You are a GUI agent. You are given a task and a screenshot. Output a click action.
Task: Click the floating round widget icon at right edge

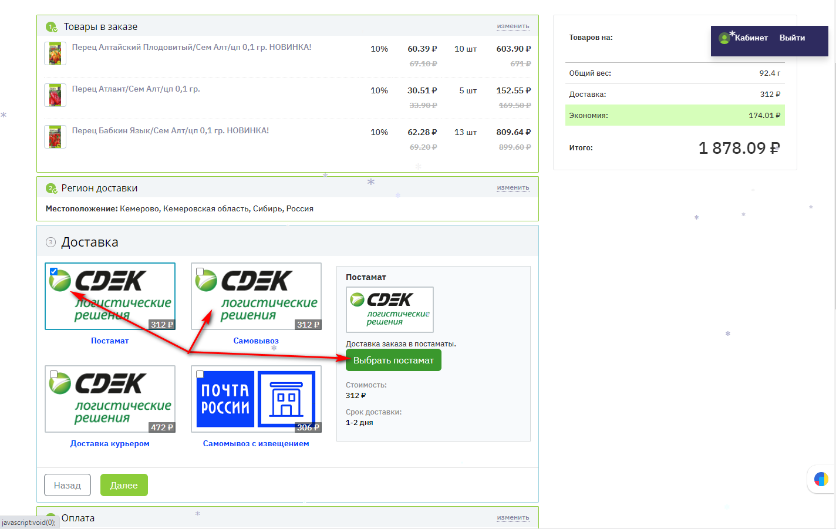pos(821,479)
